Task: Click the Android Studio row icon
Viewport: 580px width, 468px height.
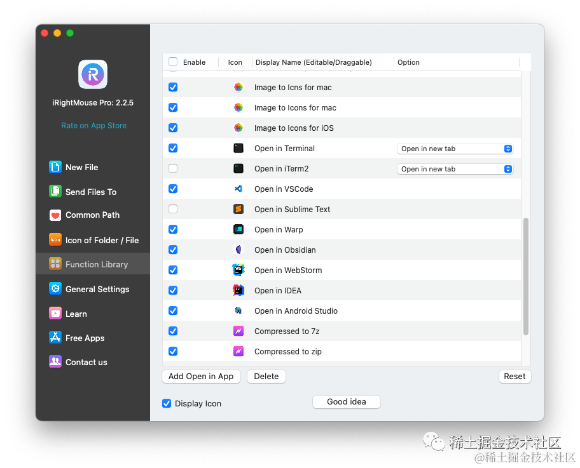Action: point(238,311)
